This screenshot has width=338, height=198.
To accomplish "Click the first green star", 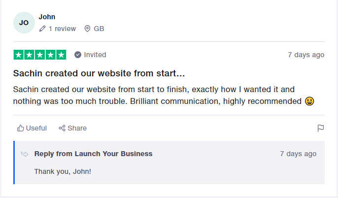I will (19, 55).
